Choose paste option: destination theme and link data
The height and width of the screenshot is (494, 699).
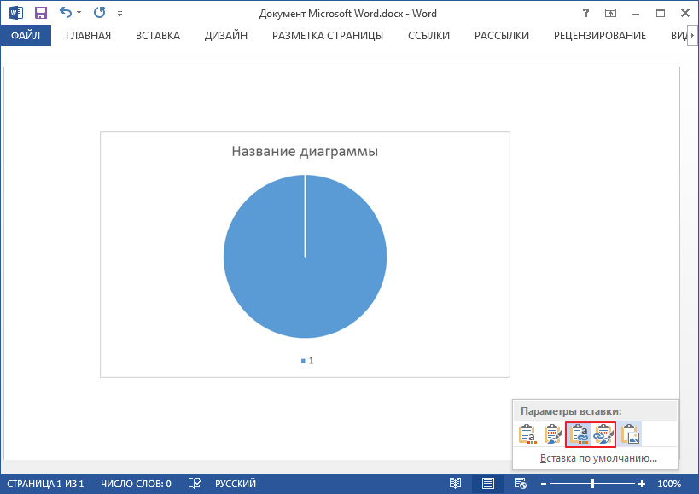(x=578, y=434)
